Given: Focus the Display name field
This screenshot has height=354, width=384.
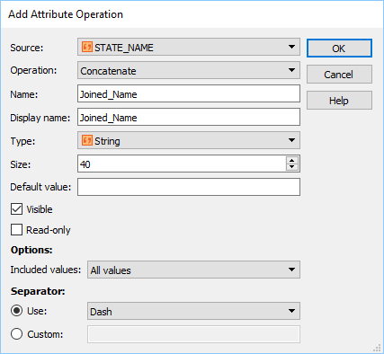Looking at the screenshot, I should pos(189,117).
